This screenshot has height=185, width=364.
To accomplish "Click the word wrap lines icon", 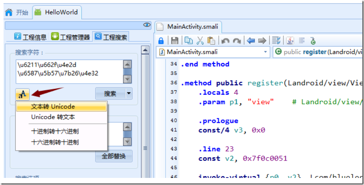I will pos(276,41).
